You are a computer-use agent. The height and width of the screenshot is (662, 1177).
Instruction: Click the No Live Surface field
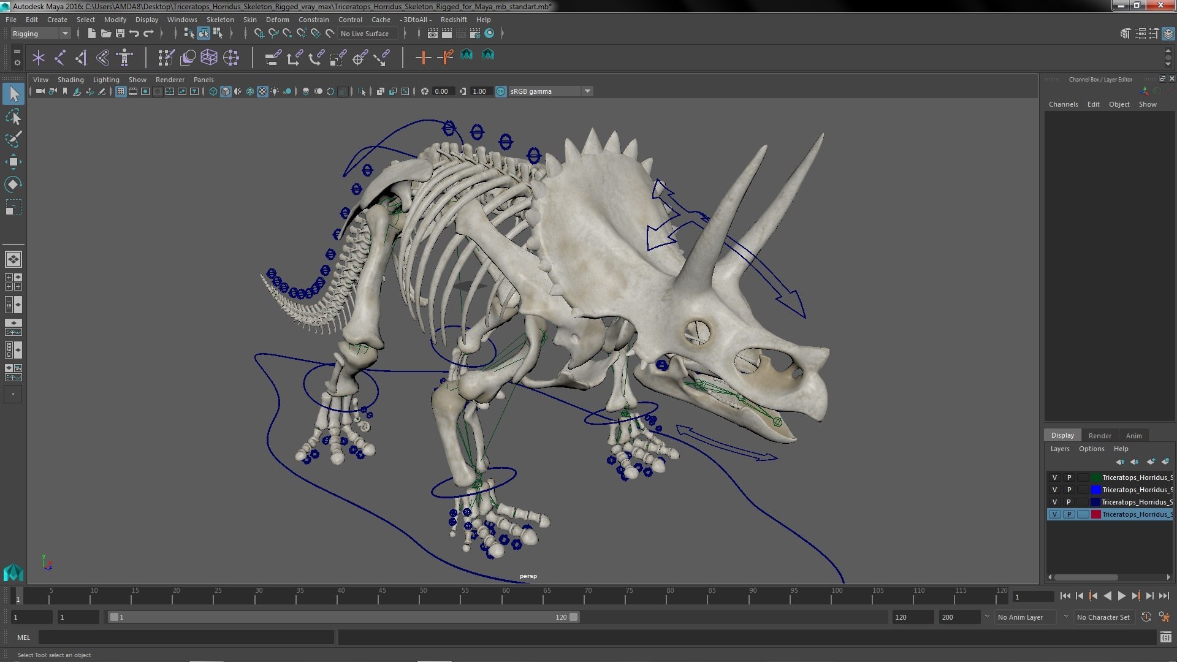pos(368,34)
